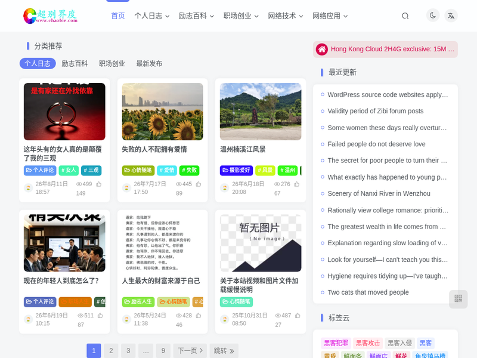Click the 黑客犯罪 tag in tag cloud

336,343
